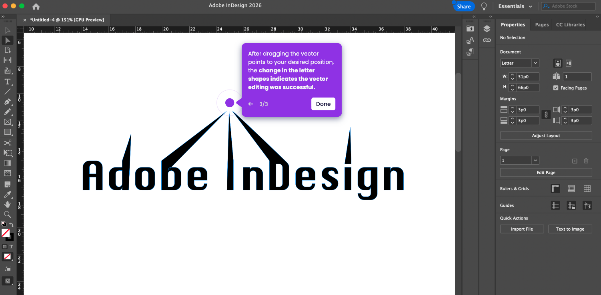The height and width of the screenshot is (295, 601).
Task: Click the top margin stepper arrows
Action: coord(512,110)
